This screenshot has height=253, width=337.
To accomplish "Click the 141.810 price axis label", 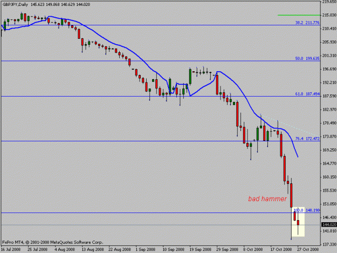I will [329, 231].
